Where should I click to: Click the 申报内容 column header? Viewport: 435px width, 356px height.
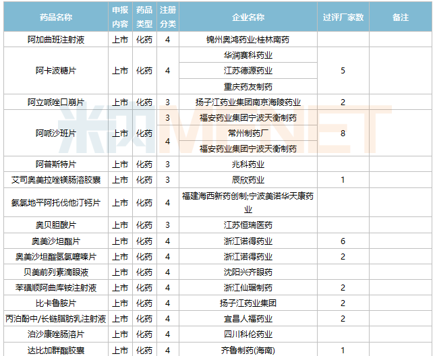click(x=120, y=17)
